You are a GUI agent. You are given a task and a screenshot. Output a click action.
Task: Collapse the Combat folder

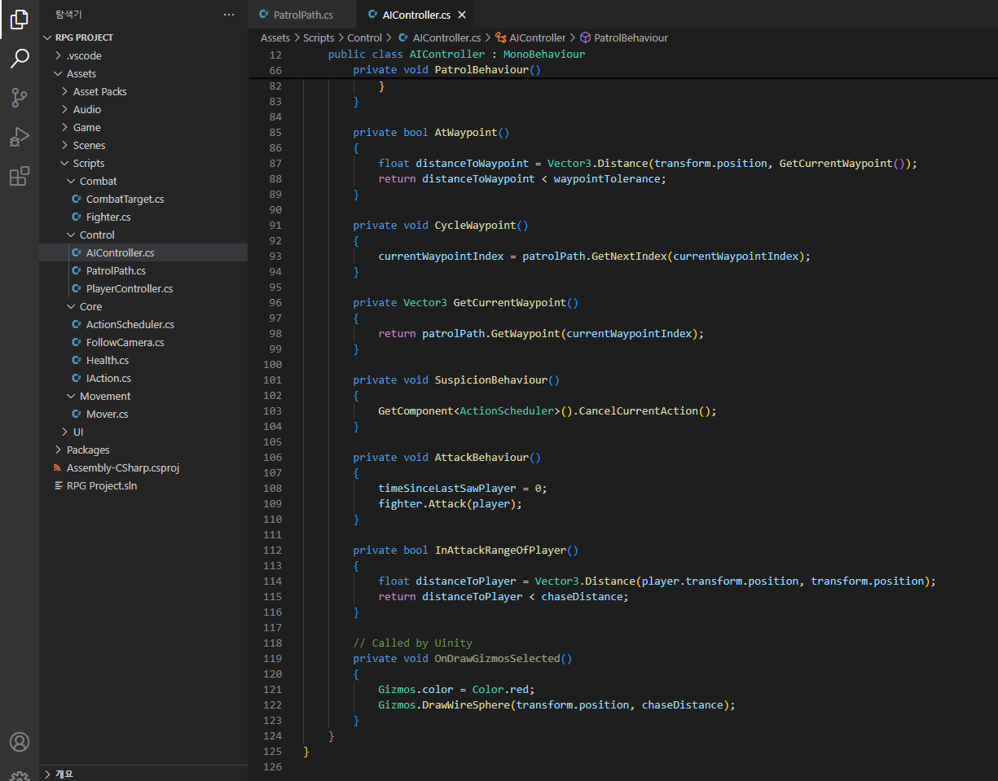98,181
